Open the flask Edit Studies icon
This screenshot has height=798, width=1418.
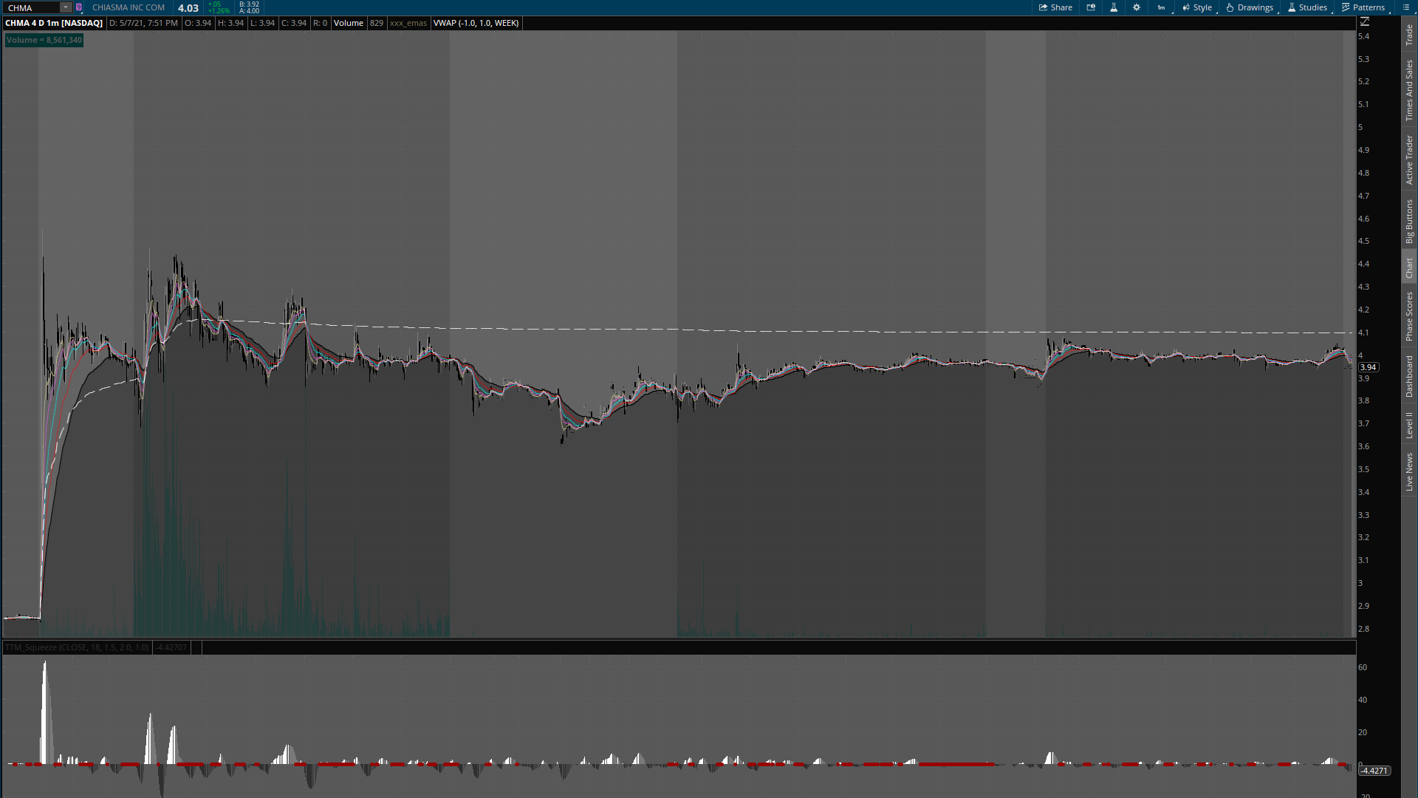(1114, 7)
